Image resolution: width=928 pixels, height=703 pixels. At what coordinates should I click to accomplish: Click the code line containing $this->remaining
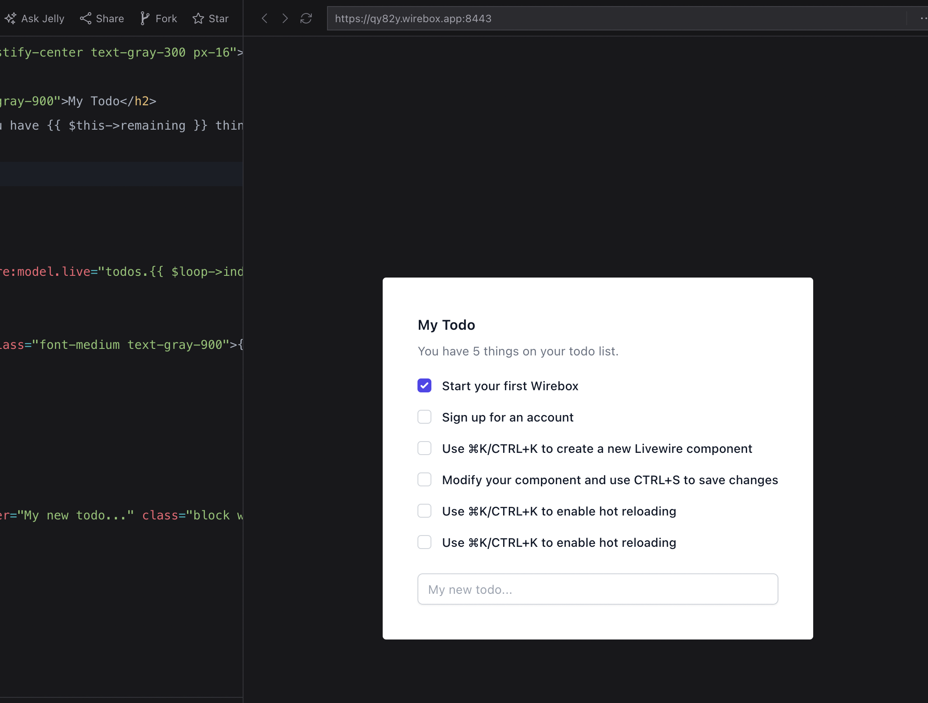[x=121, y=125]
